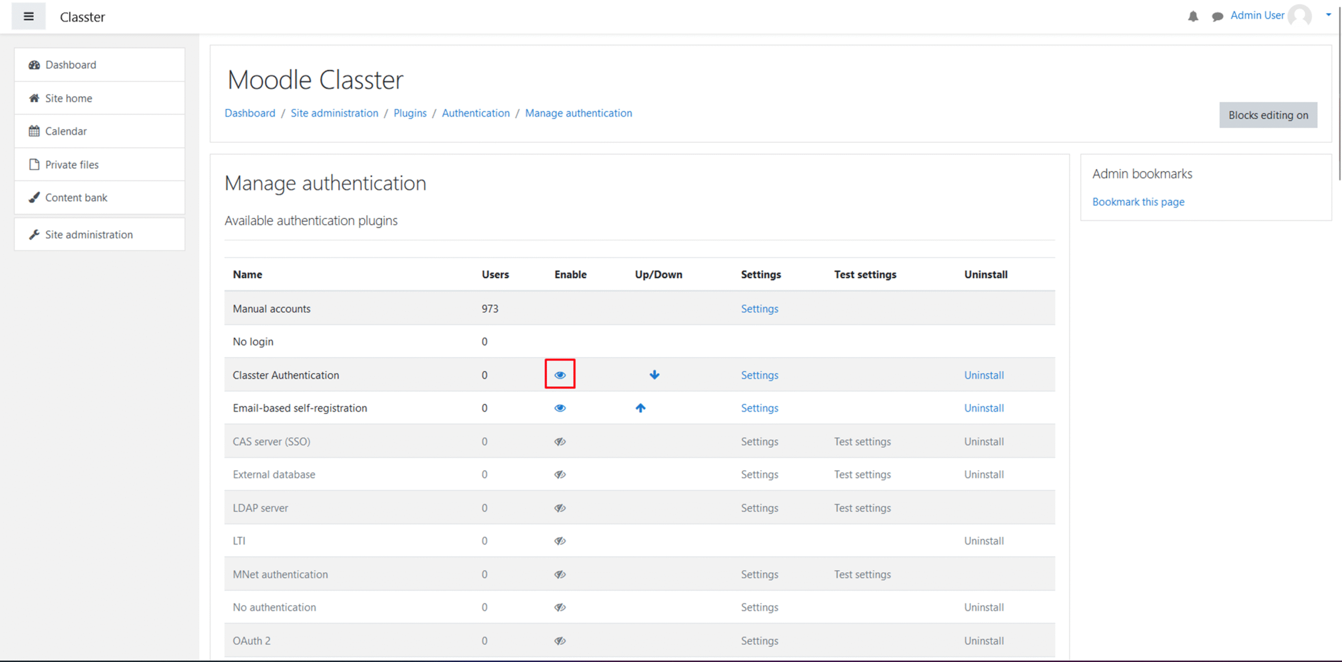This screenshot has width=1342, height=662.
Task: Uninstall OAuth 2 plugin
Action: pos(984,641)
